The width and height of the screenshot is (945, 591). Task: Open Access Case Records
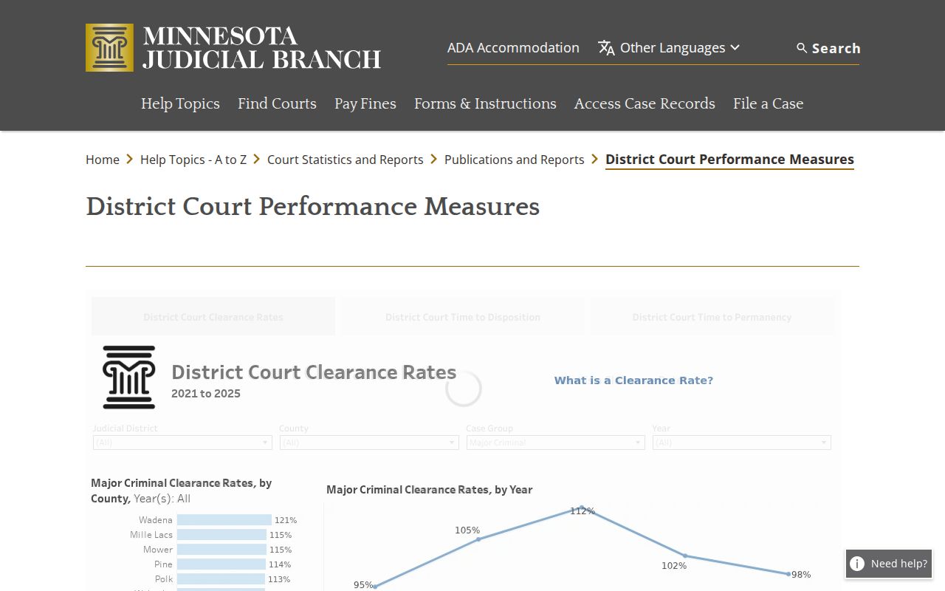pyautogui.click(x=645, y=103)
